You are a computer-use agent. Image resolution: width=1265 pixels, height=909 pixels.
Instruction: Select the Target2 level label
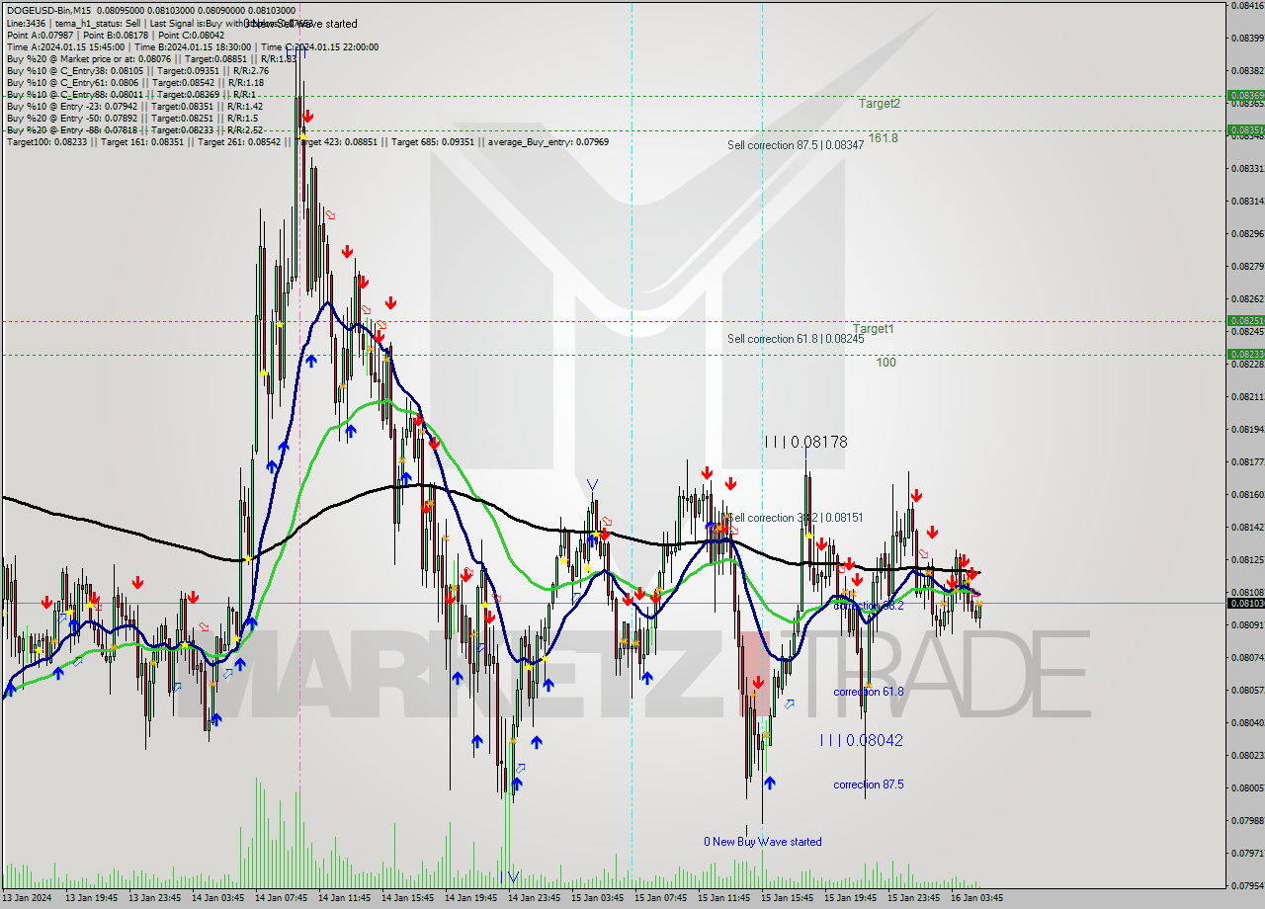click(879, 103)
